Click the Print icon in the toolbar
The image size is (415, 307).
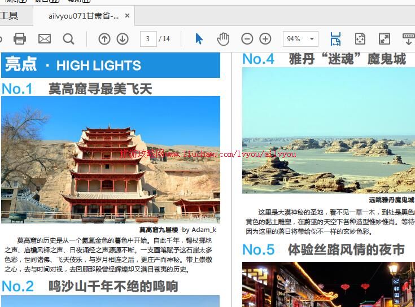pyautogui.click(x=20, y=38)
